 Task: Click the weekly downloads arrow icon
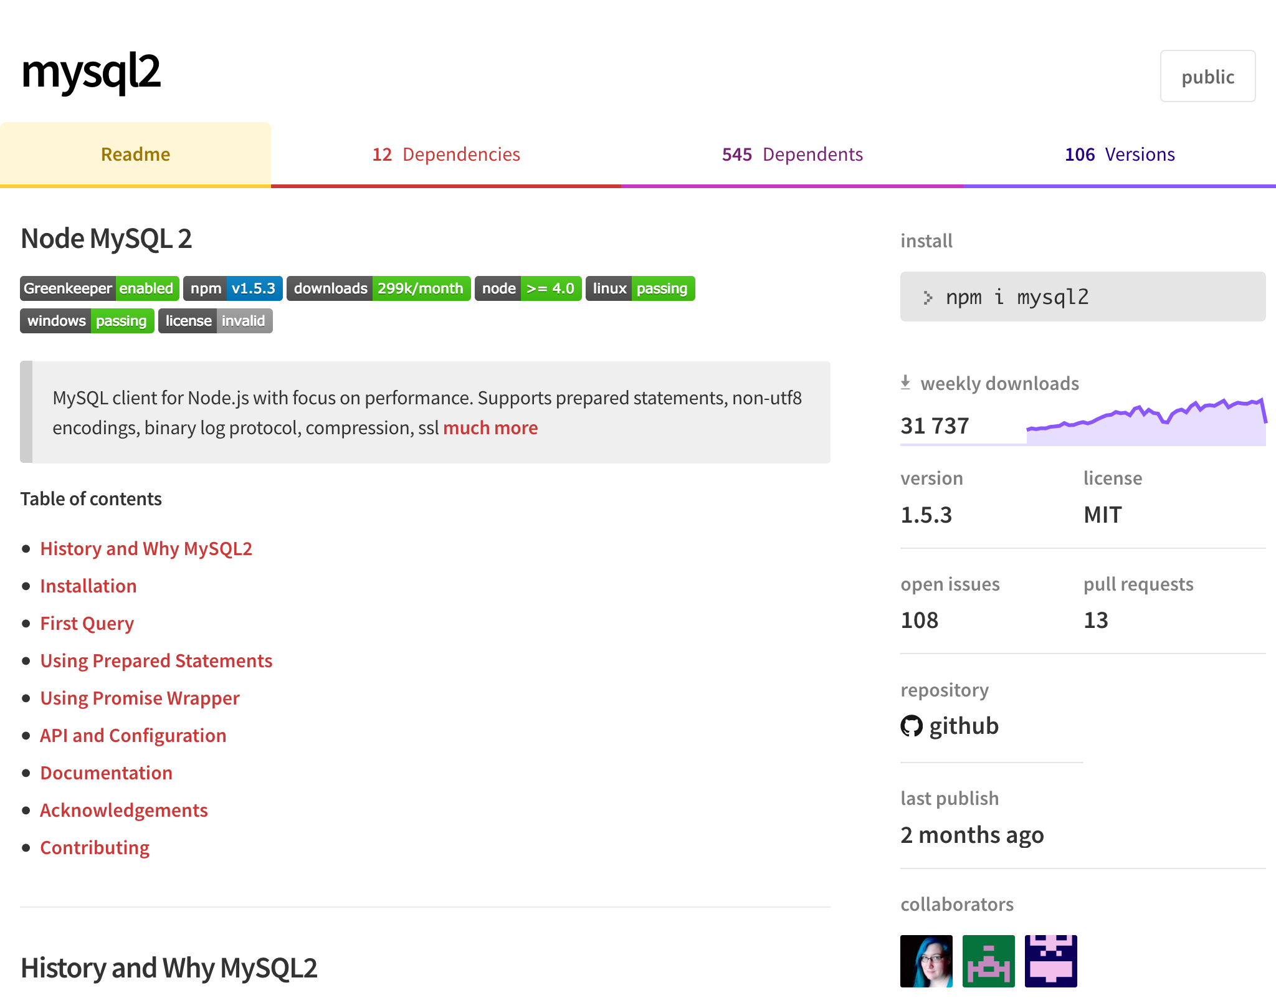pos(906,383)
